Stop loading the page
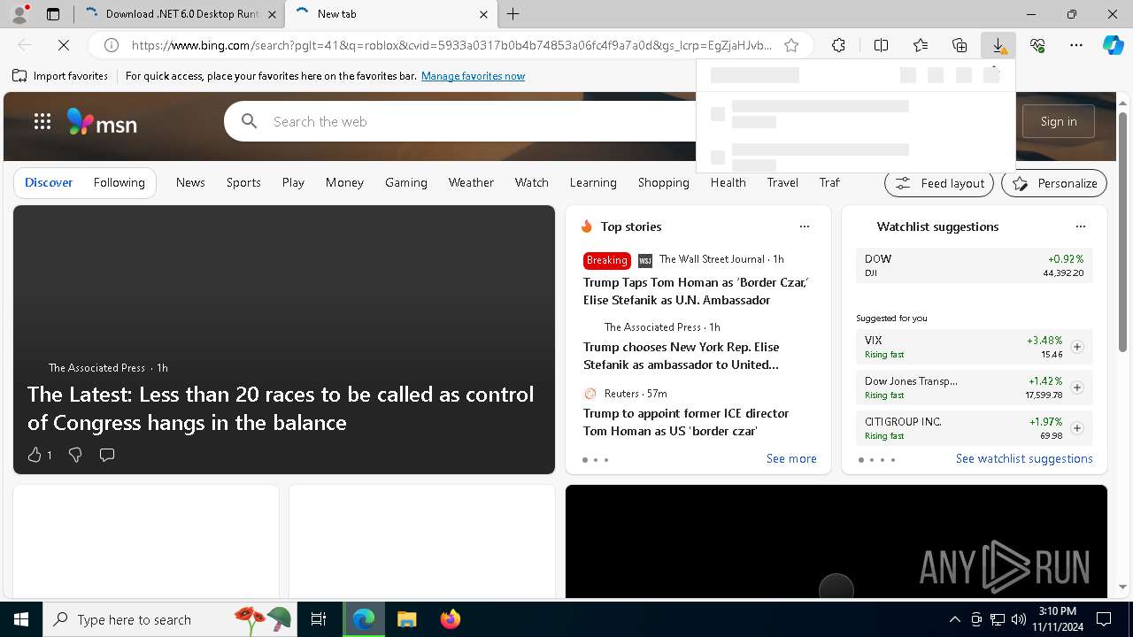This screenshot has height=637, width=1133. tap(66, 45)
